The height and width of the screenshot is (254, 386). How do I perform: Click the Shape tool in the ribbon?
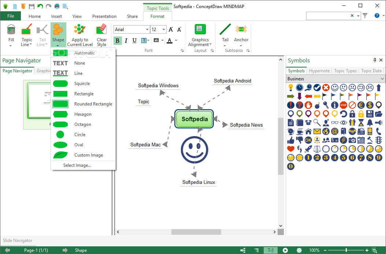pos(58,35)
